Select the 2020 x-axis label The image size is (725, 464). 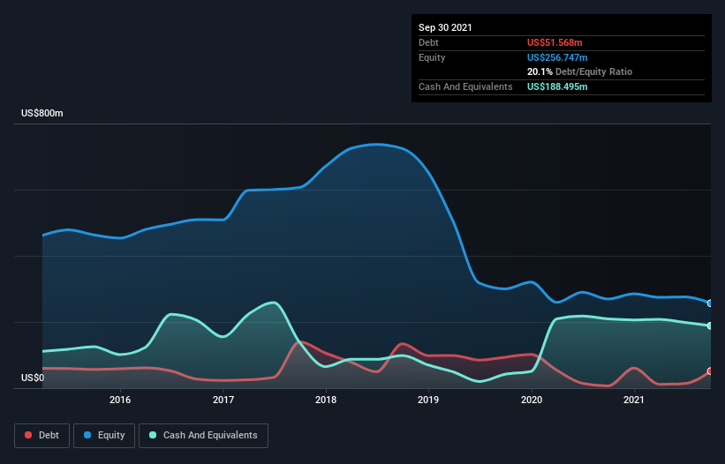tap(532, 400)
